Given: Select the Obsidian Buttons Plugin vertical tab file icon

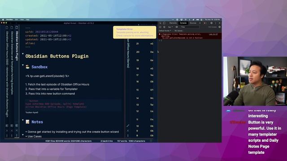Looking at the screenshot, I should tap(17, 27).
